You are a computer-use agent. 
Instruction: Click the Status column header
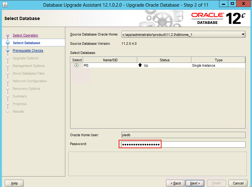coord(164,60)
